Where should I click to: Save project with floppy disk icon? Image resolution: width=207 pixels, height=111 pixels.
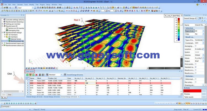click(7, 8)
